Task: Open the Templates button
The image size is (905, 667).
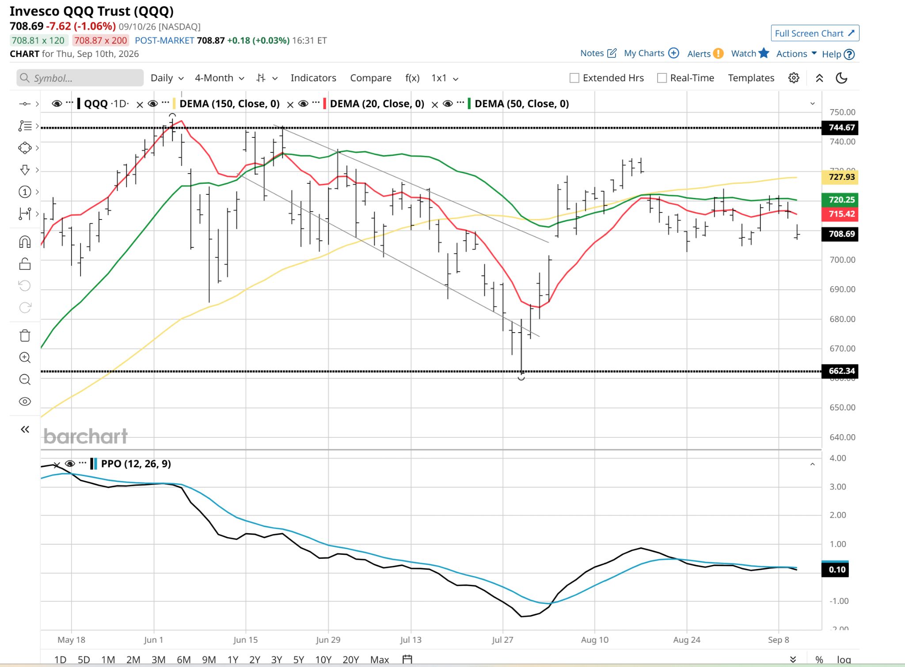Action: click(x=751, y=78)
